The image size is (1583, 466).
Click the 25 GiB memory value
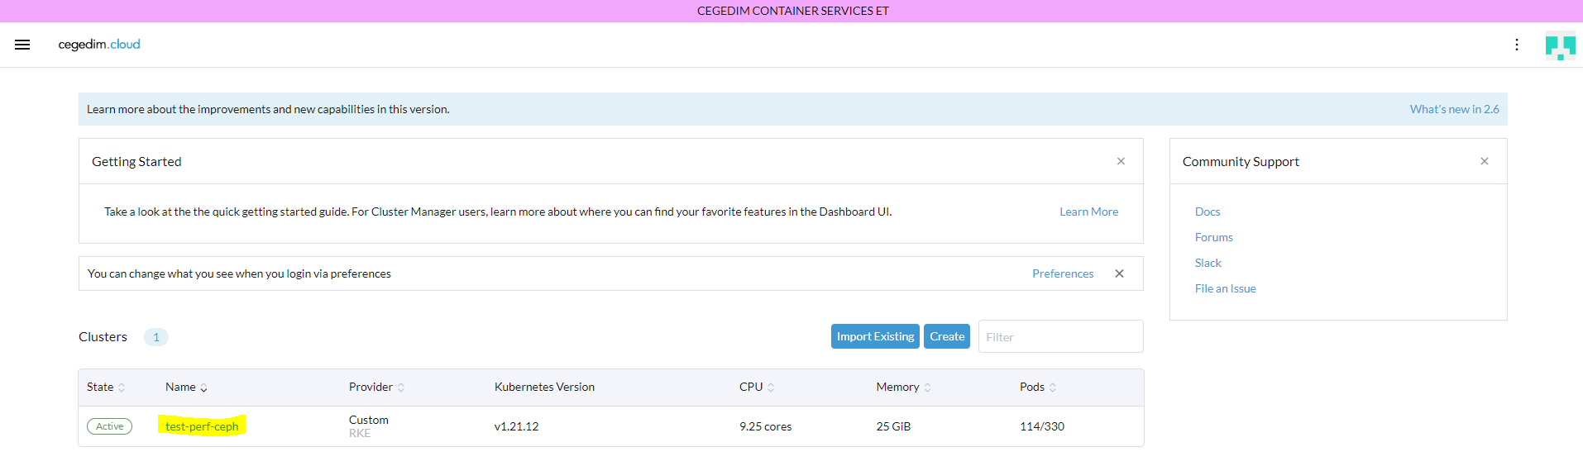pyautogui.click(x=893, y=426)
